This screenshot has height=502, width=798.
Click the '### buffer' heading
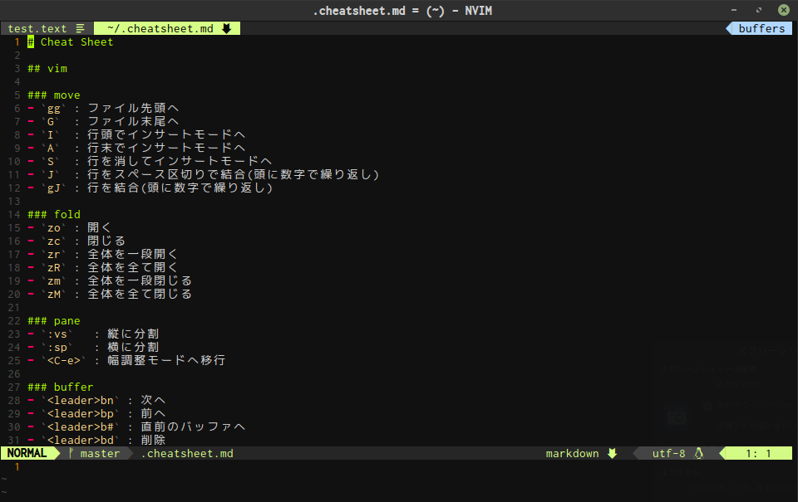(61, 387)
